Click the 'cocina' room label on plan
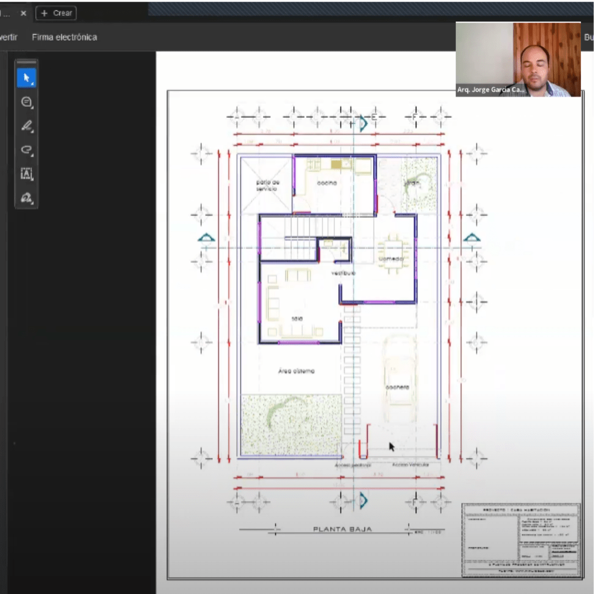This screenshot has height=594, width=594. pos(327,183)
